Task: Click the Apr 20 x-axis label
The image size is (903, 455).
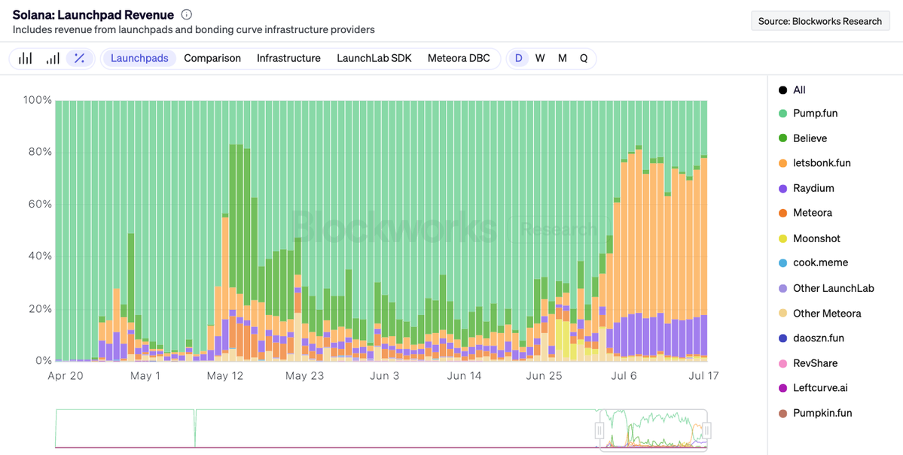Action: point(63,376)
